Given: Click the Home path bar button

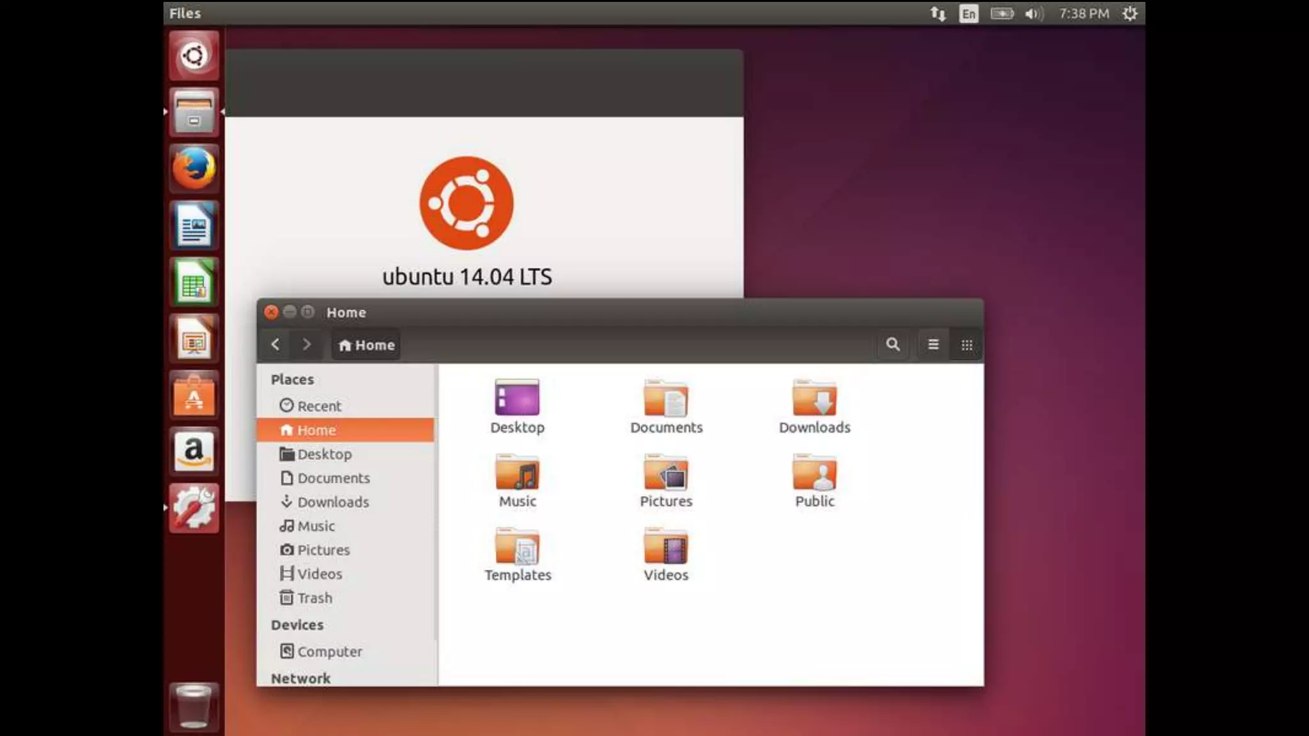Looking at the screenshot, I should [x=366, y=345].
